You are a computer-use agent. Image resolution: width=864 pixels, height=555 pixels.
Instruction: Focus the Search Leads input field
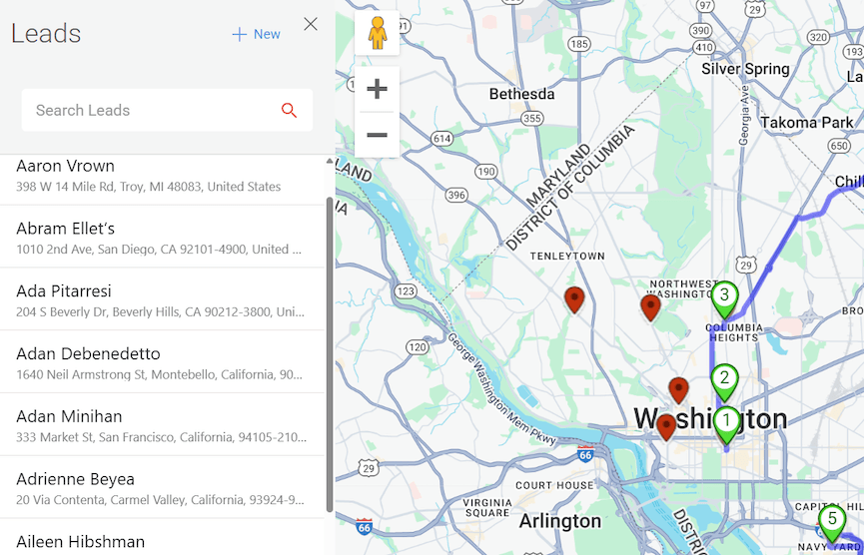(167, 110)
